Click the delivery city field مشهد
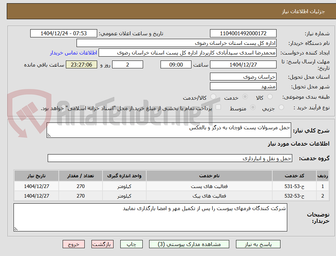 (x=243, y=87)
